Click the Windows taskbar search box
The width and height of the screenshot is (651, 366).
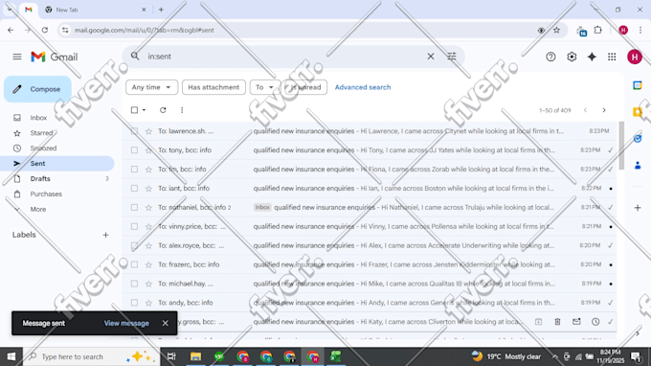tap(91, 356)
